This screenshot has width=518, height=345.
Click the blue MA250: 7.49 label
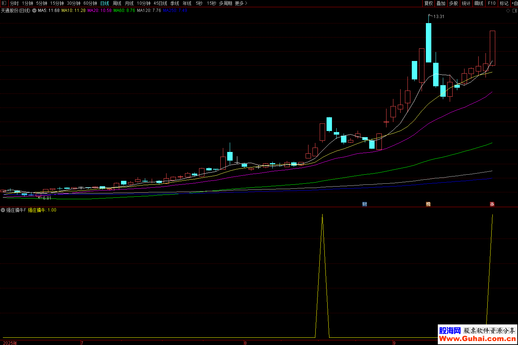175,11
